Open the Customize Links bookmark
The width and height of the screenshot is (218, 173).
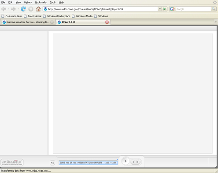(12, 16)
